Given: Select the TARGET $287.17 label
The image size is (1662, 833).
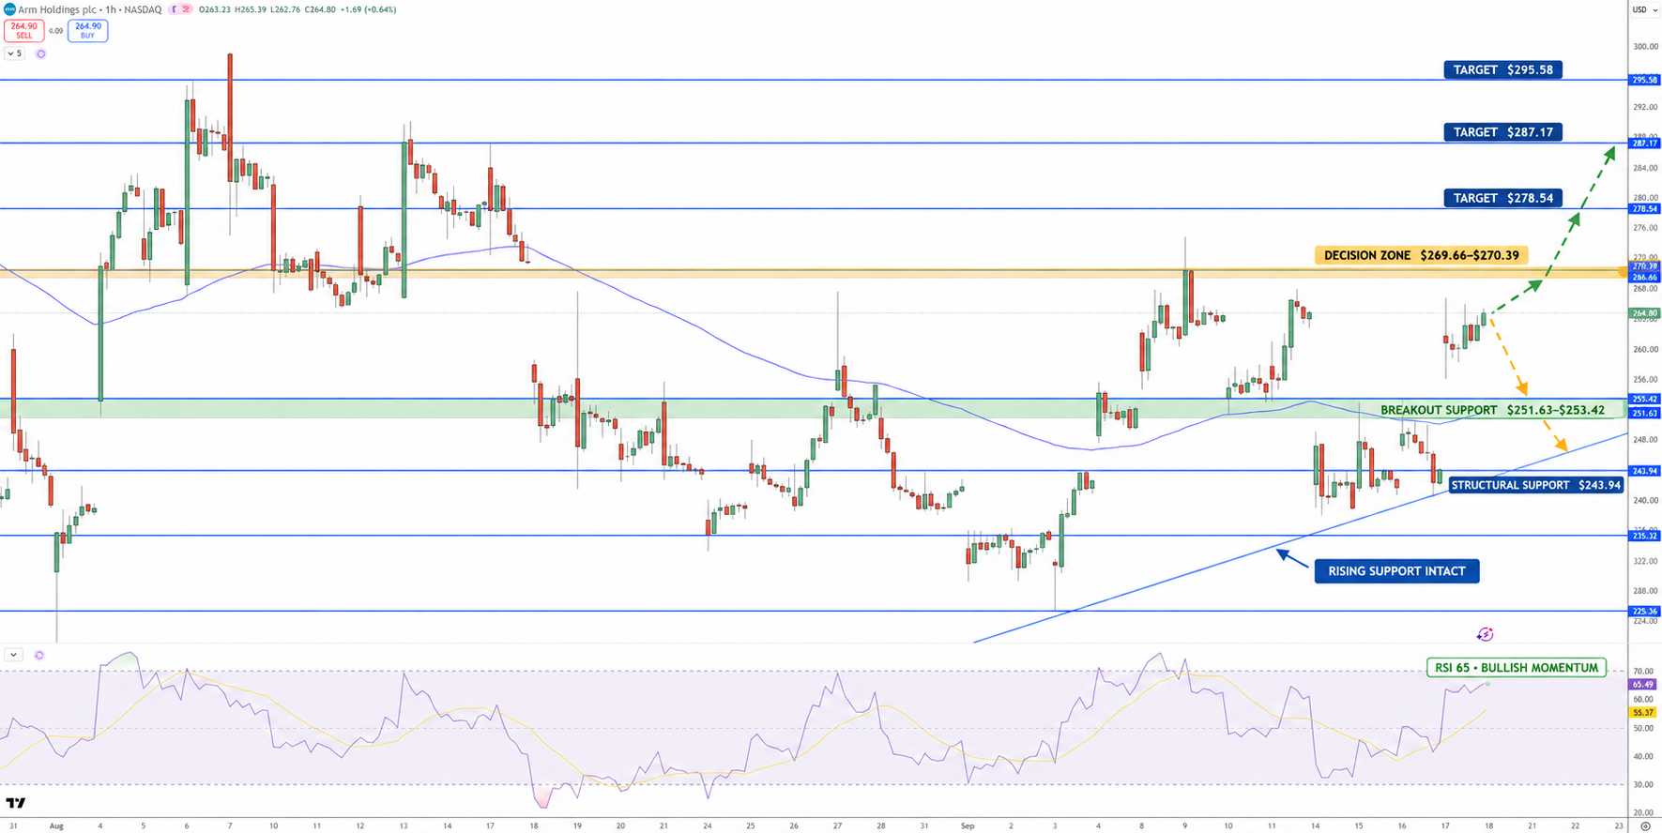Looking at the screenshot, I should 1502,132.
